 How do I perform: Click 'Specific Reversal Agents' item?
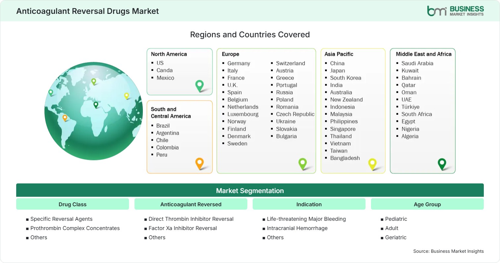coord(62,219)
